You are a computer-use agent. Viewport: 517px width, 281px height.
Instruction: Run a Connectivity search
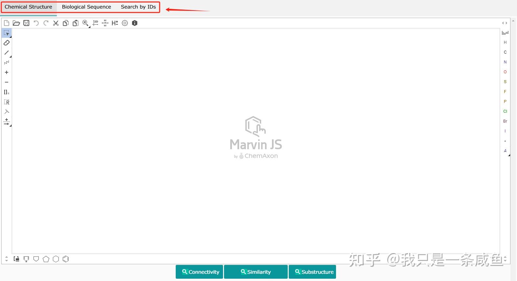pos(199,272)
